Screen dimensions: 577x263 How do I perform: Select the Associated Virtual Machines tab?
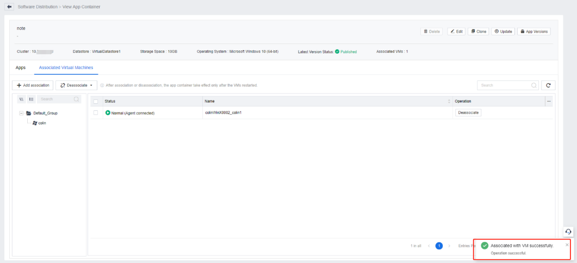point(66,68)
